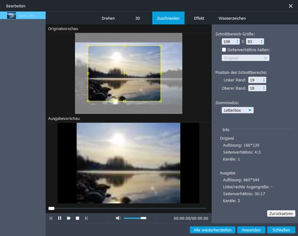
Task: Open the Zoommodus Letterbox dropdown
Action: 238,110
